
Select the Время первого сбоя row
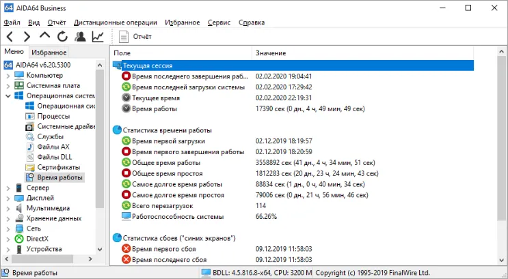(293, 249)
